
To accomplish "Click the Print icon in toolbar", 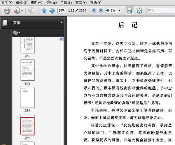I will pos(7,10).
